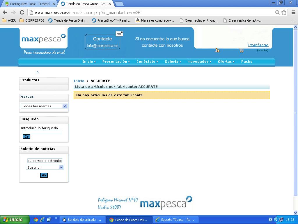Click the su correo electrónico field
This screenshot has height=224, width=298.
(x=45, y=161)
